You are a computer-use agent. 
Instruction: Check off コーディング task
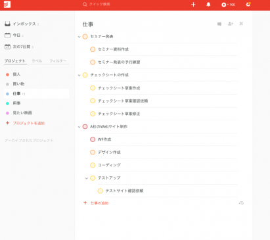(x=93, y=165)
